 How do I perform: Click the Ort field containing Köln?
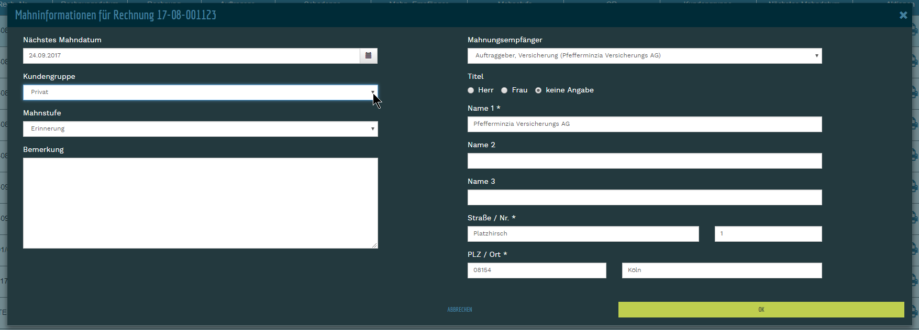click(722, 270)
